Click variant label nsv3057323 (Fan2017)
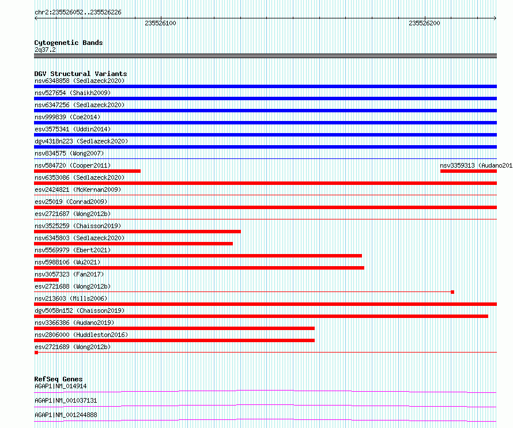Image resolution: width=513 pixels, height=428 pixels. (69, 274)
